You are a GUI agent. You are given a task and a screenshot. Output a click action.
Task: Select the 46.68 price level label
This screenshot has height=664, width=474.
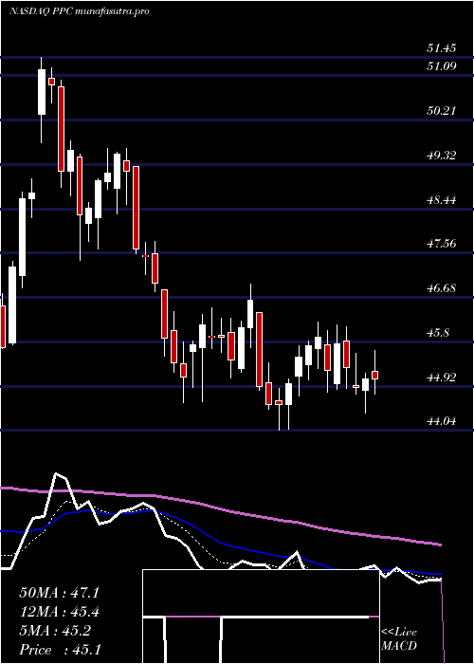pos(442,288)
